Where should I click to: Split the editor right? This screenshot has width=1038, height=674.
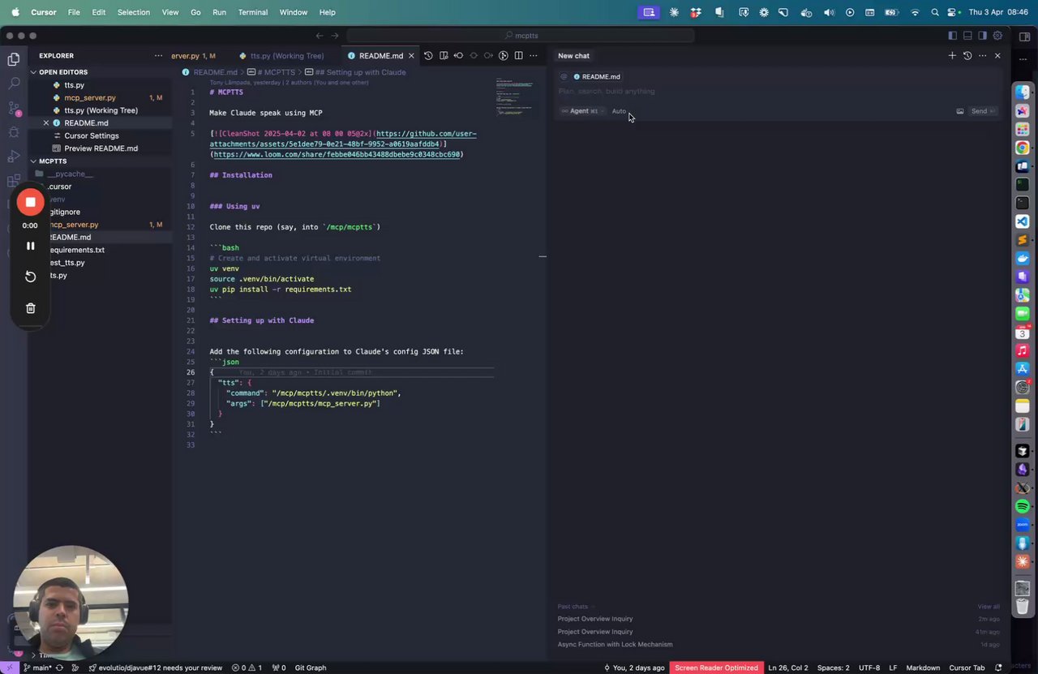coord(518,56)
